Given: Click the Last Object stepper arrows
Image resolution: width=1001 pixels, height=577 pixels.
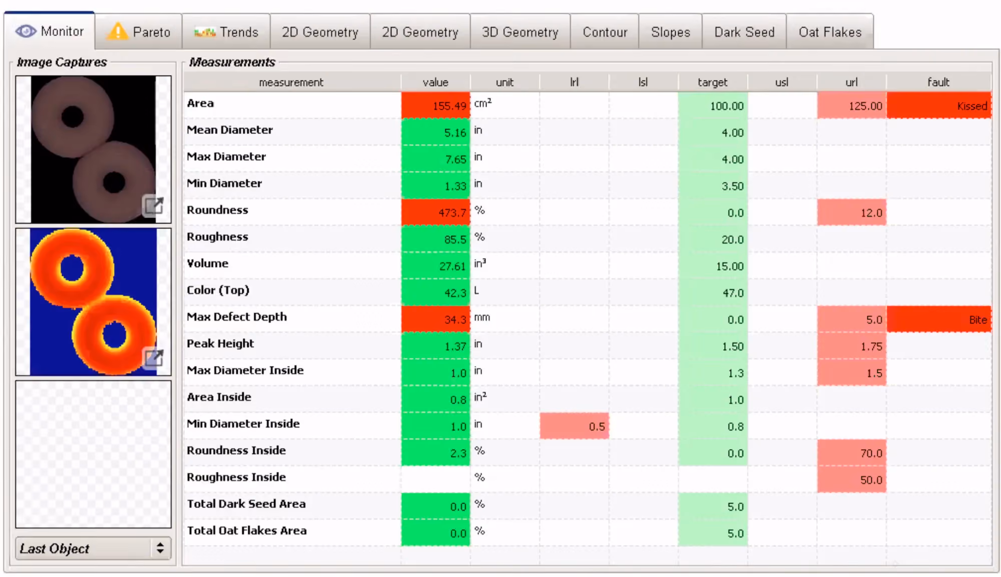Looking at the screenshot, I should (x=160, y=548).
